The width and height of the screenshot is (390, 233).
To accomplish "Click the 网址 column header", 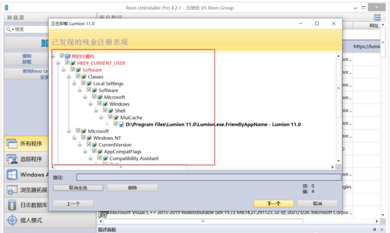I will coord(374,26).
